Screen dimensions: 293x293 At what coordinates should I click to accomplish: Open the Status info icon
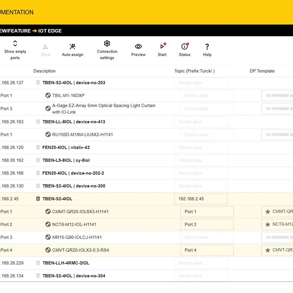(x=185, y=47)
